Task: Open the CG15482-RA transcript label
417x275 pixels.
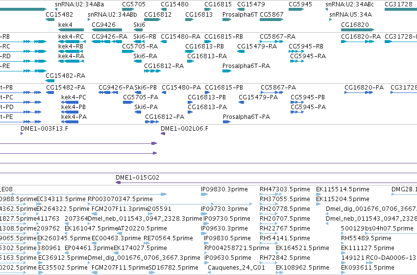Action: 66,76
